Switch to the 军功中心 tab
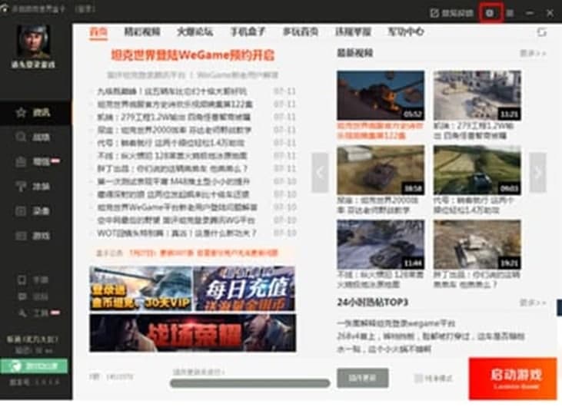The width and height of the screenshot is (562, 407). pyautogui.click(x=406, y=31)
